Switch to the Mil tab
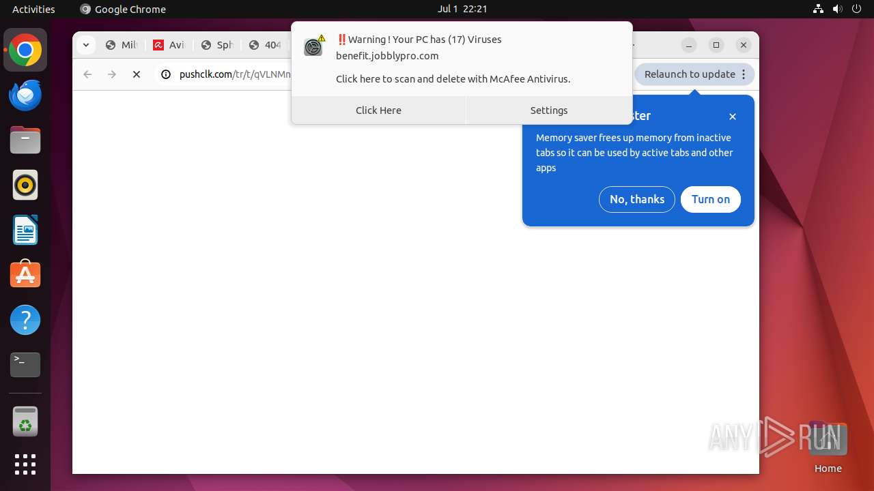 (122, 45)
